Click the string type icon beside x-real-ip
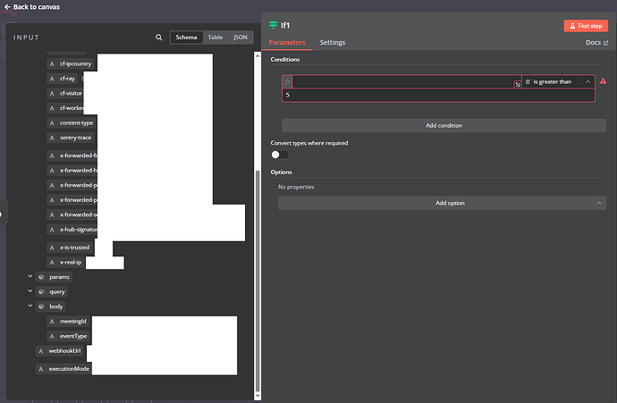 pos(52,262)
